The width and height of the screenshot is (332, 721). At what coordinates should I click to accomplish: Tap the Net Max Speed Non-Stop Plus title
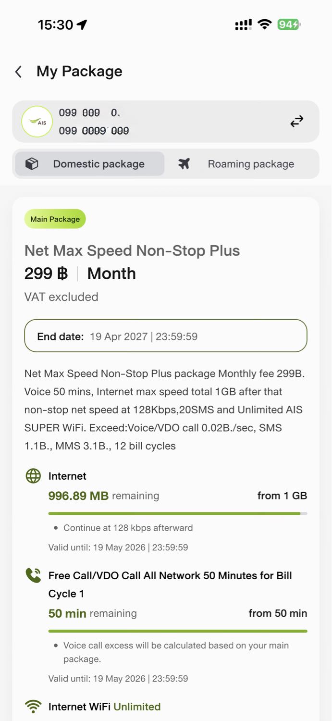click(132, 250)
